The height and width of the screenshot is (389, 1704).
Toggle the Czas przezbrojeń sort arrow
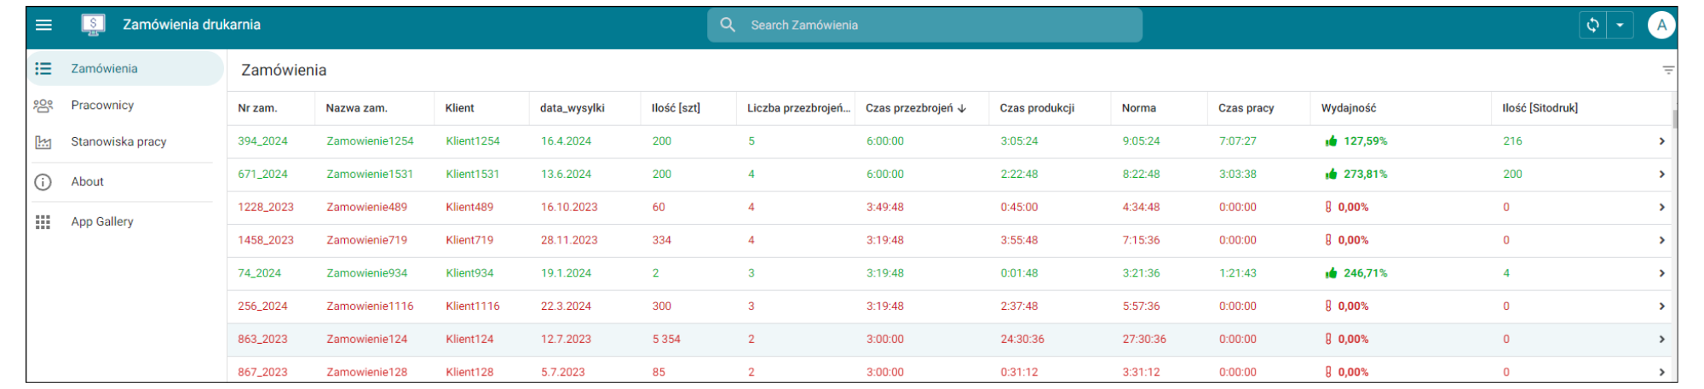[x=962, y=108]
